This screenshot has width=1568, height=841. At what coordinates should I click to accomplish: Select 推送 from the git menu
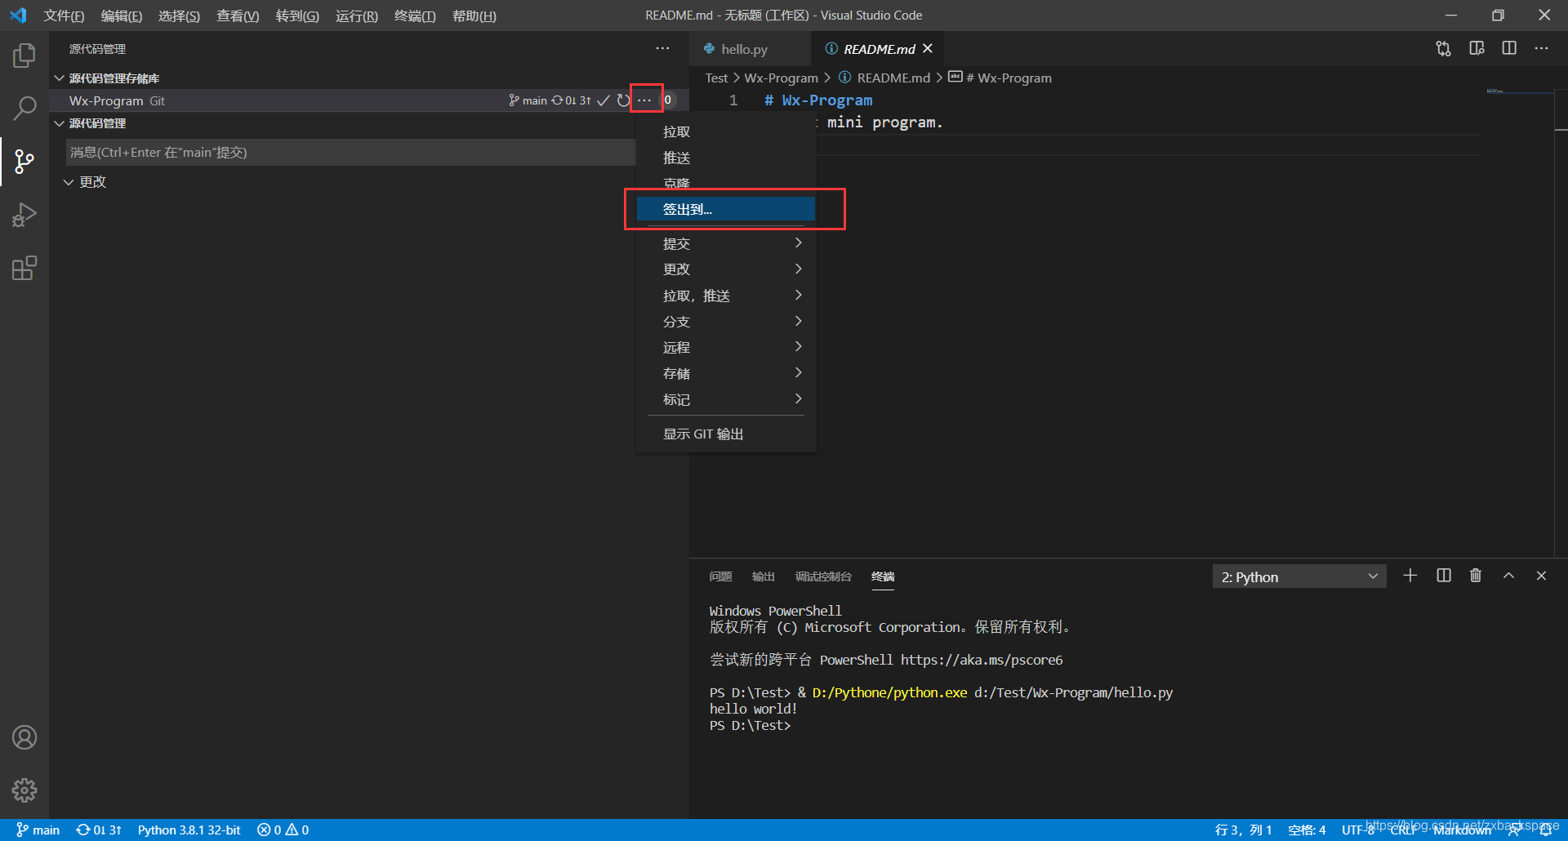(726, 158)
